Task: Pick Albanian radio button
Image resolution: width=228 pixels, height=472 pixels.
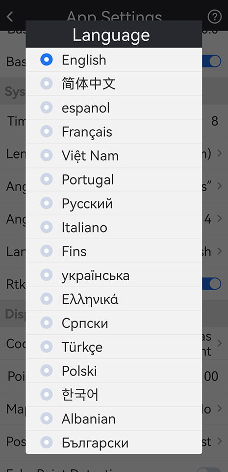Action: point(47,418)
